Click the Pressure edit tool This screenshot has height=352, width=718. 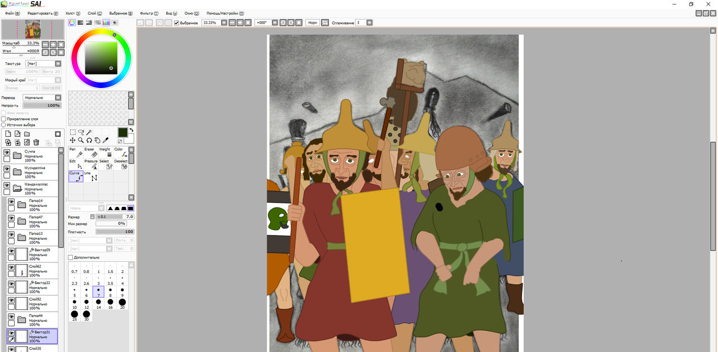pos(91,164)
